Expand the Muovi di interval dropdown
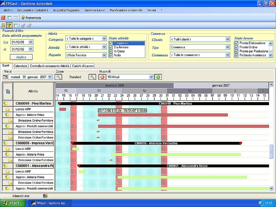This screenshot has width=276, height=207. [x=151, y=77]
